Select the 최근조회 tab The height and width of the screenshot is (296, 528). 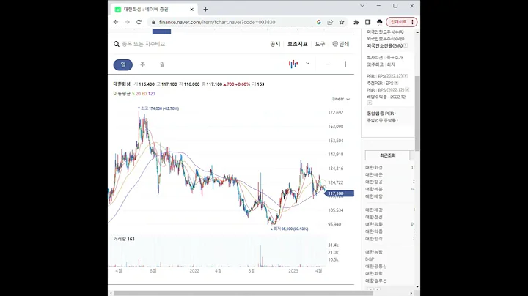(388, 155)
